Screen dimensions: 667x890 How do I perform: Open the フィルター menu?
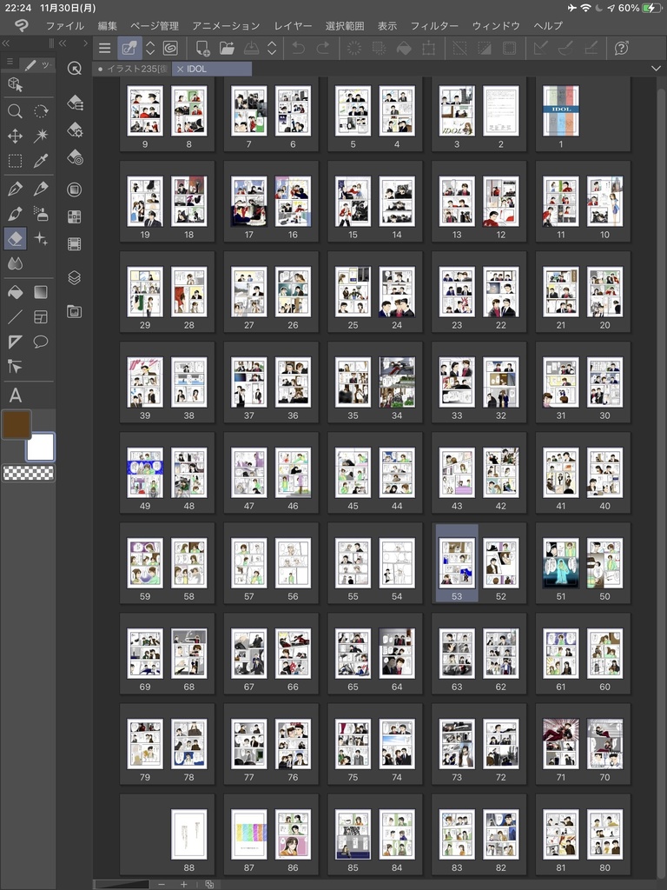click(x=434, y=25)
